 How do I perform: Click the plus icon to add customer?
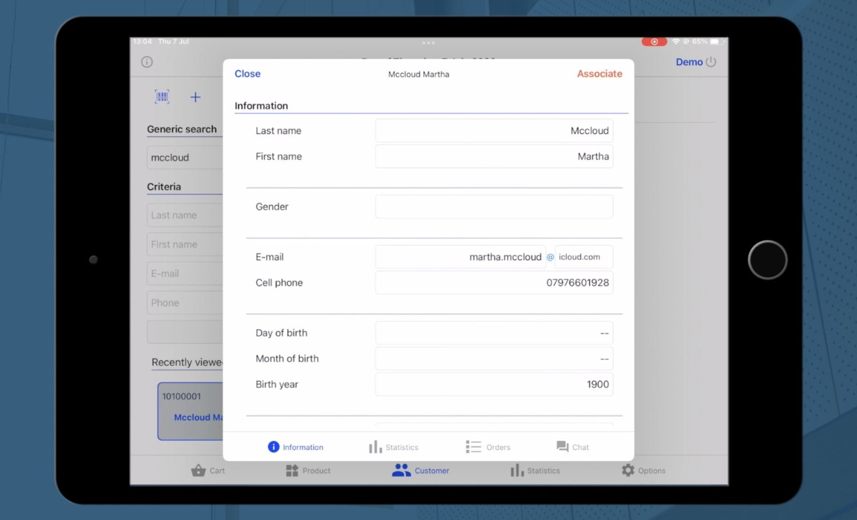(x=196, y=97)
